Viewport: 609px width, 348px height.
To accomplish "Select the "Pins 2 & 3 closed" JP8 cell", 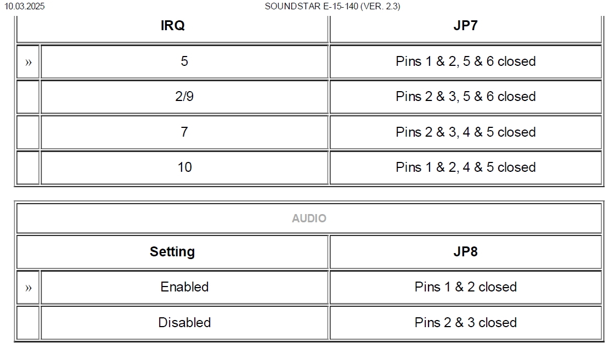I will point(465,322).
